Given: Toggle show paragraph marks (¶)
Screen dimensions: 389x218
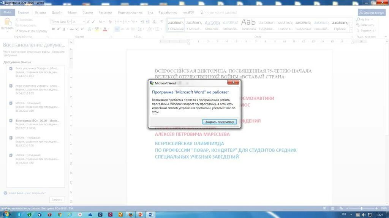Looking at the screenshot, I should (161, 22).
